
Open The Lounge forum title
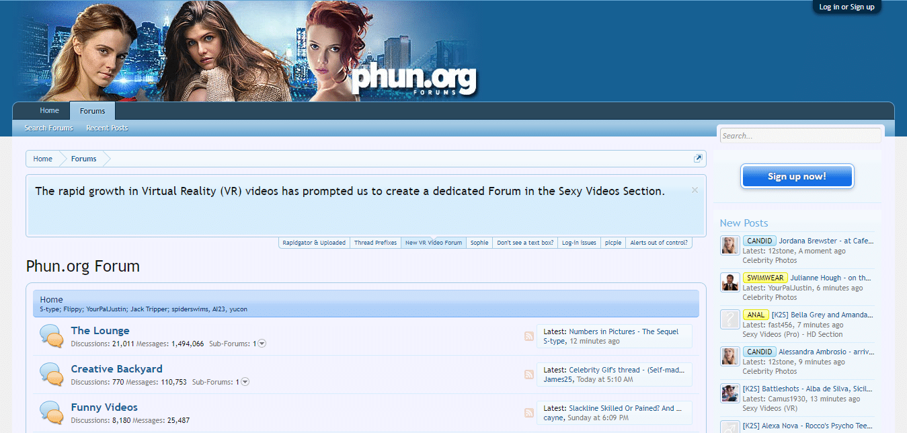point(100,331)
